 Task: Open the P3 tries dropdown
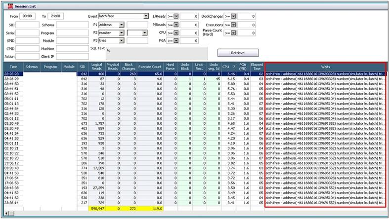(122, 40)
